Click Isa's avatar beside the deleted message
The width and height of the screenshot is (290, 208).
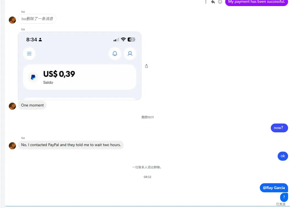12,20
